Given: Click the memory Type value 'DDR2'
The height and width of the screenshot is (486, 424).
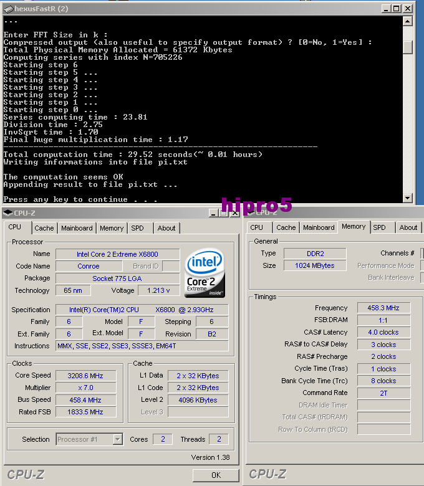Looking at the screenshot, I should tap(315, 254).
